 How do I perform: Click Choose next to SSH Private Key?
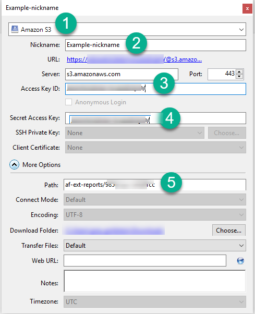(227, 133)
